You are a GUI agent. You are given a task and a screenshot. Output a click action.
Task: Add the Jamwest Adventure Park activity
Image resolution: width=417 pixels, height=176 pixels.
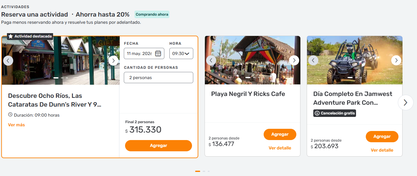pos(382,137)
